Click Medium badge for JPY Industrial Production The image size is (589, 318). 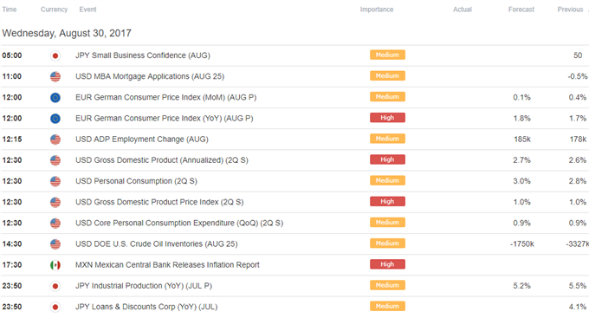[387, 285]
